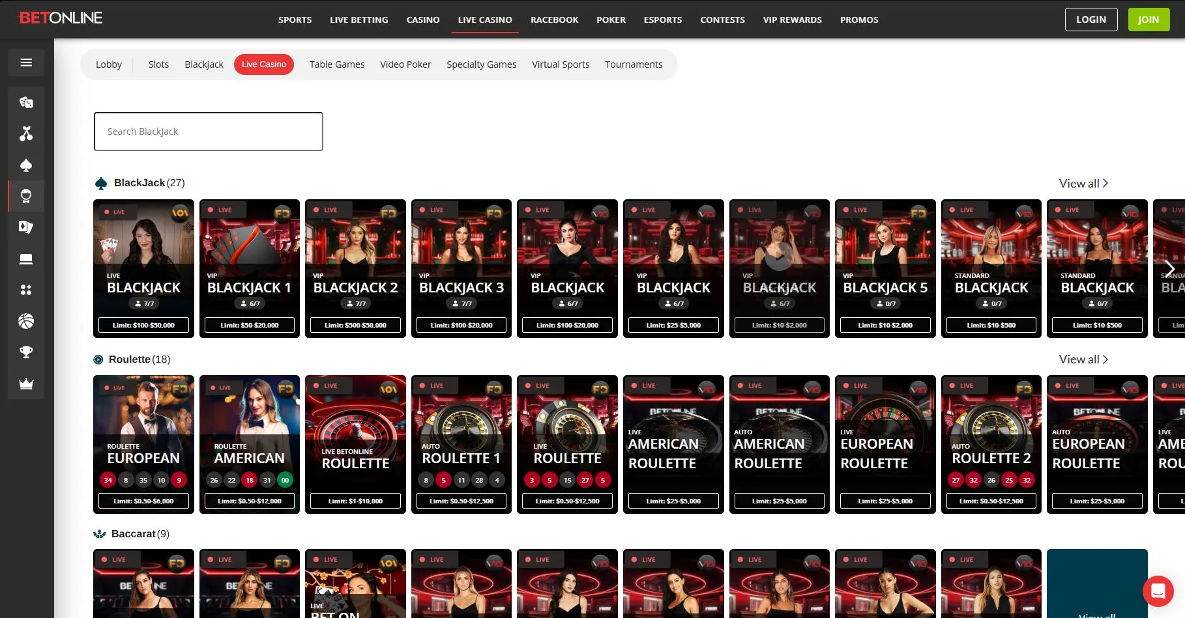Open LIVE BETTING in the top navigation
The image size is (1185, 618).
coord(359,20)
